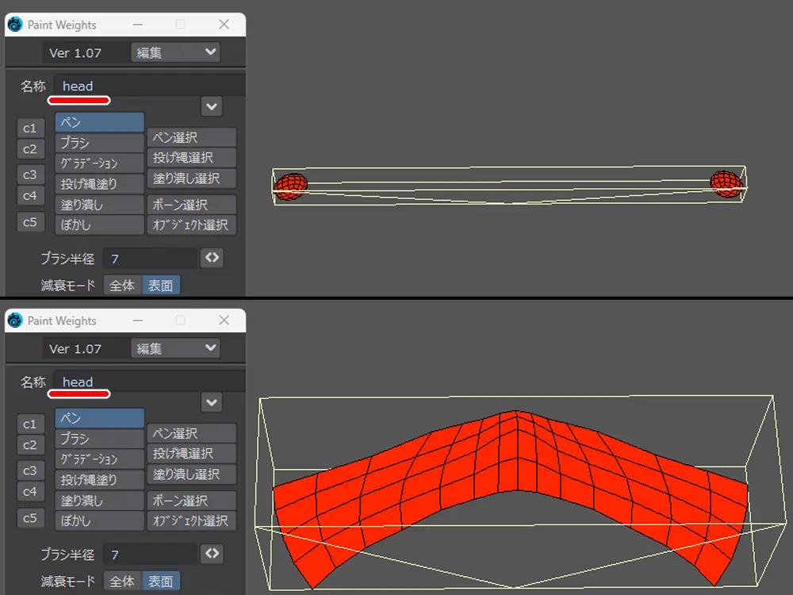The height and width of the screenshot is (595, 793).
Task: Toggle the ペン tool in bottom panel
Action: point(99,418)
